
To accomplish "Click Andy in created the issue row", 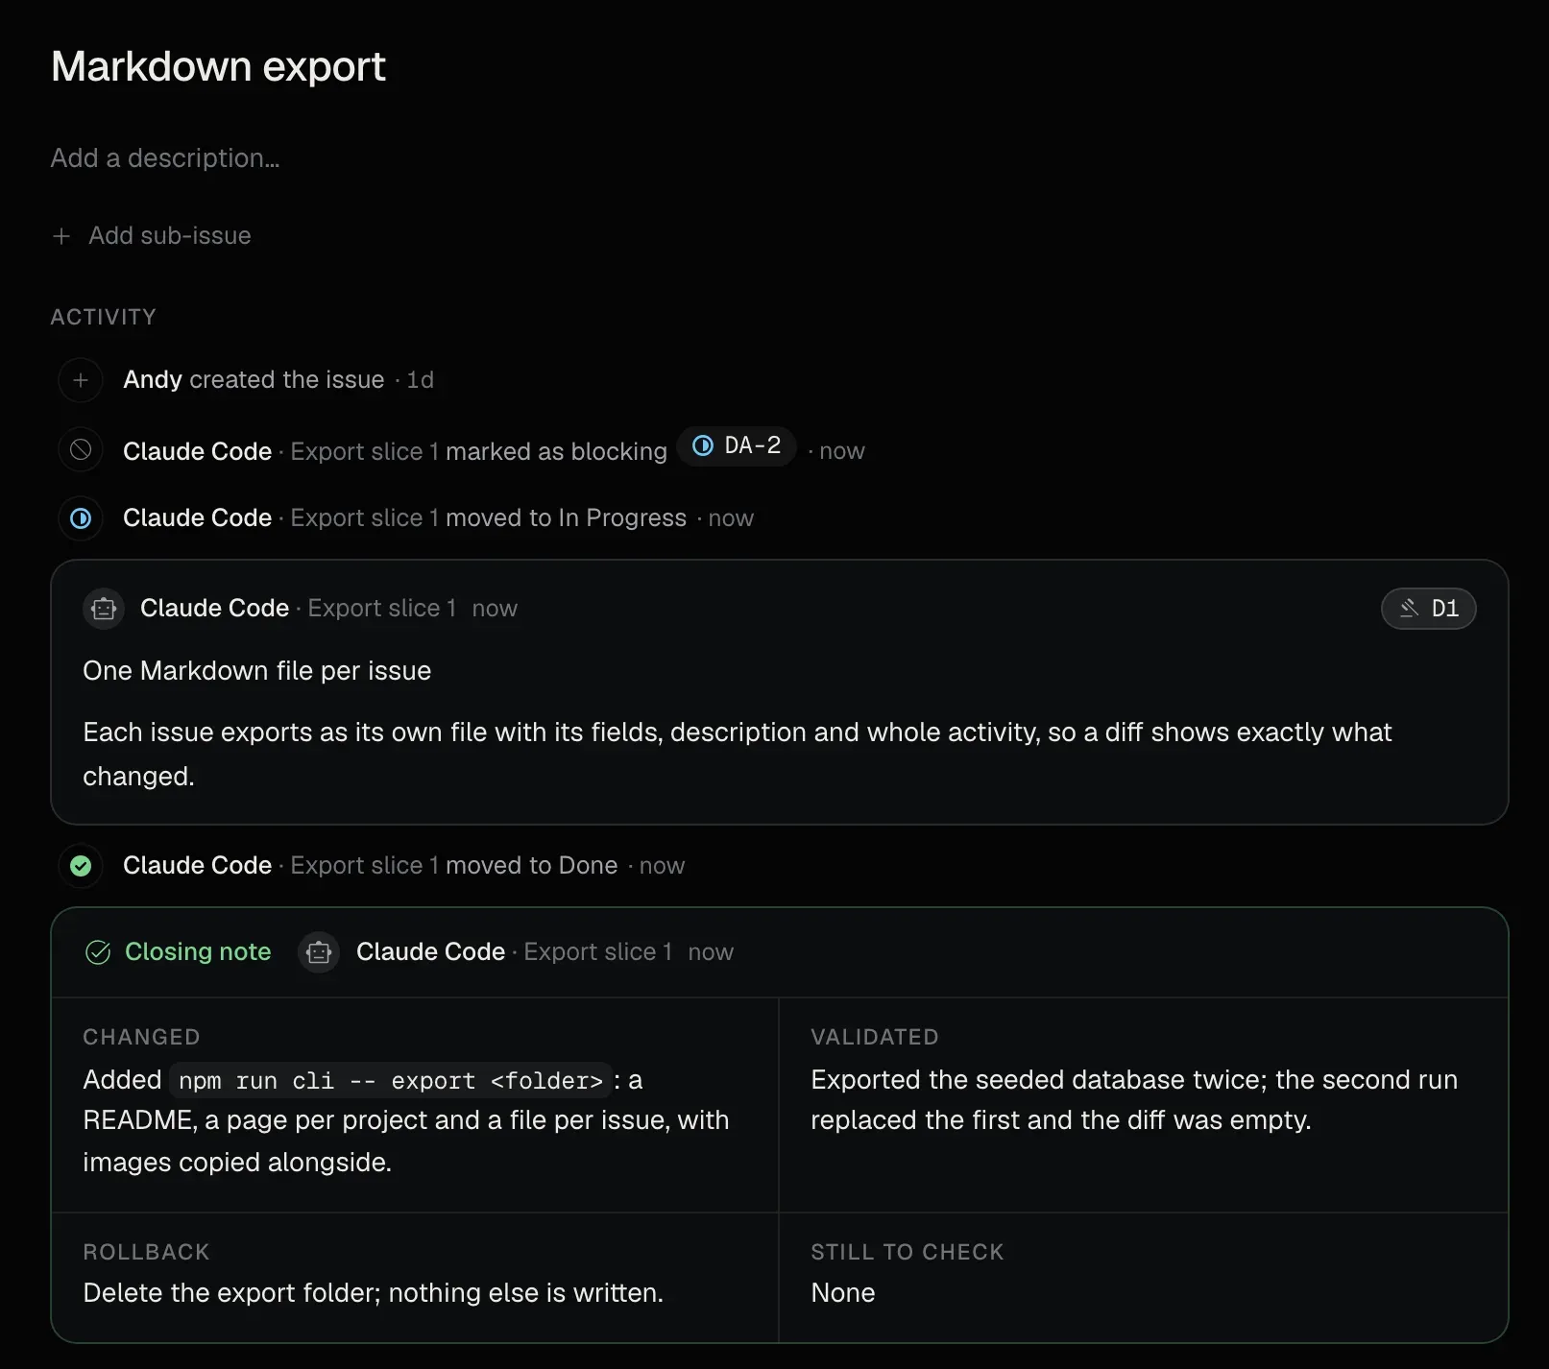I will (x=153, y=380).
